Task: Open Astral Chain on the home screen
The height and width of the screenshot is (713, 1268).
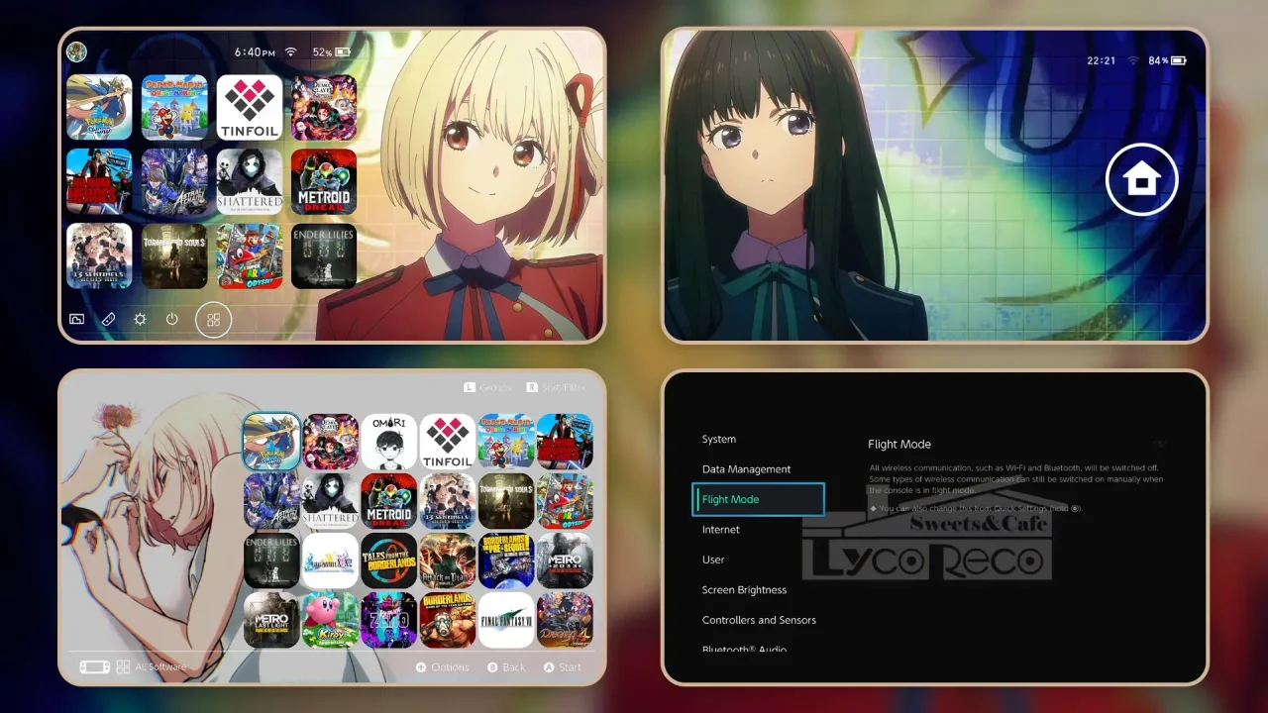Action: click(x=174, y=181)
